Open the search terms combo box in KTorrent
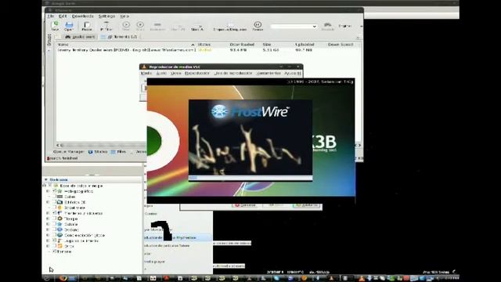501x282 pixels. [294, 26]
